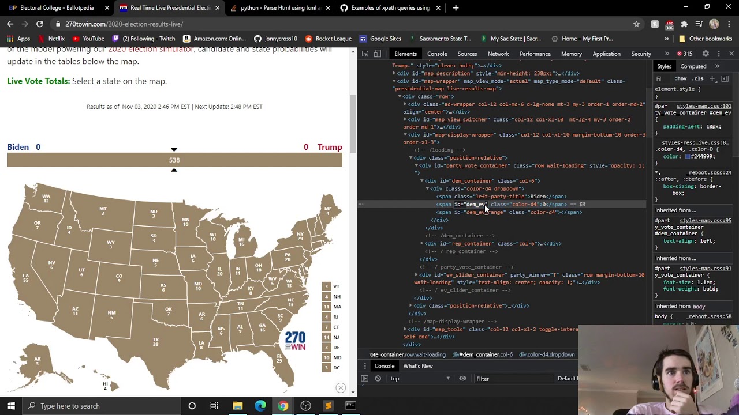The height and width of the screenshot is (415, 739).
Task: Switch to What's New drawer tab
Action: pos(418,366)
